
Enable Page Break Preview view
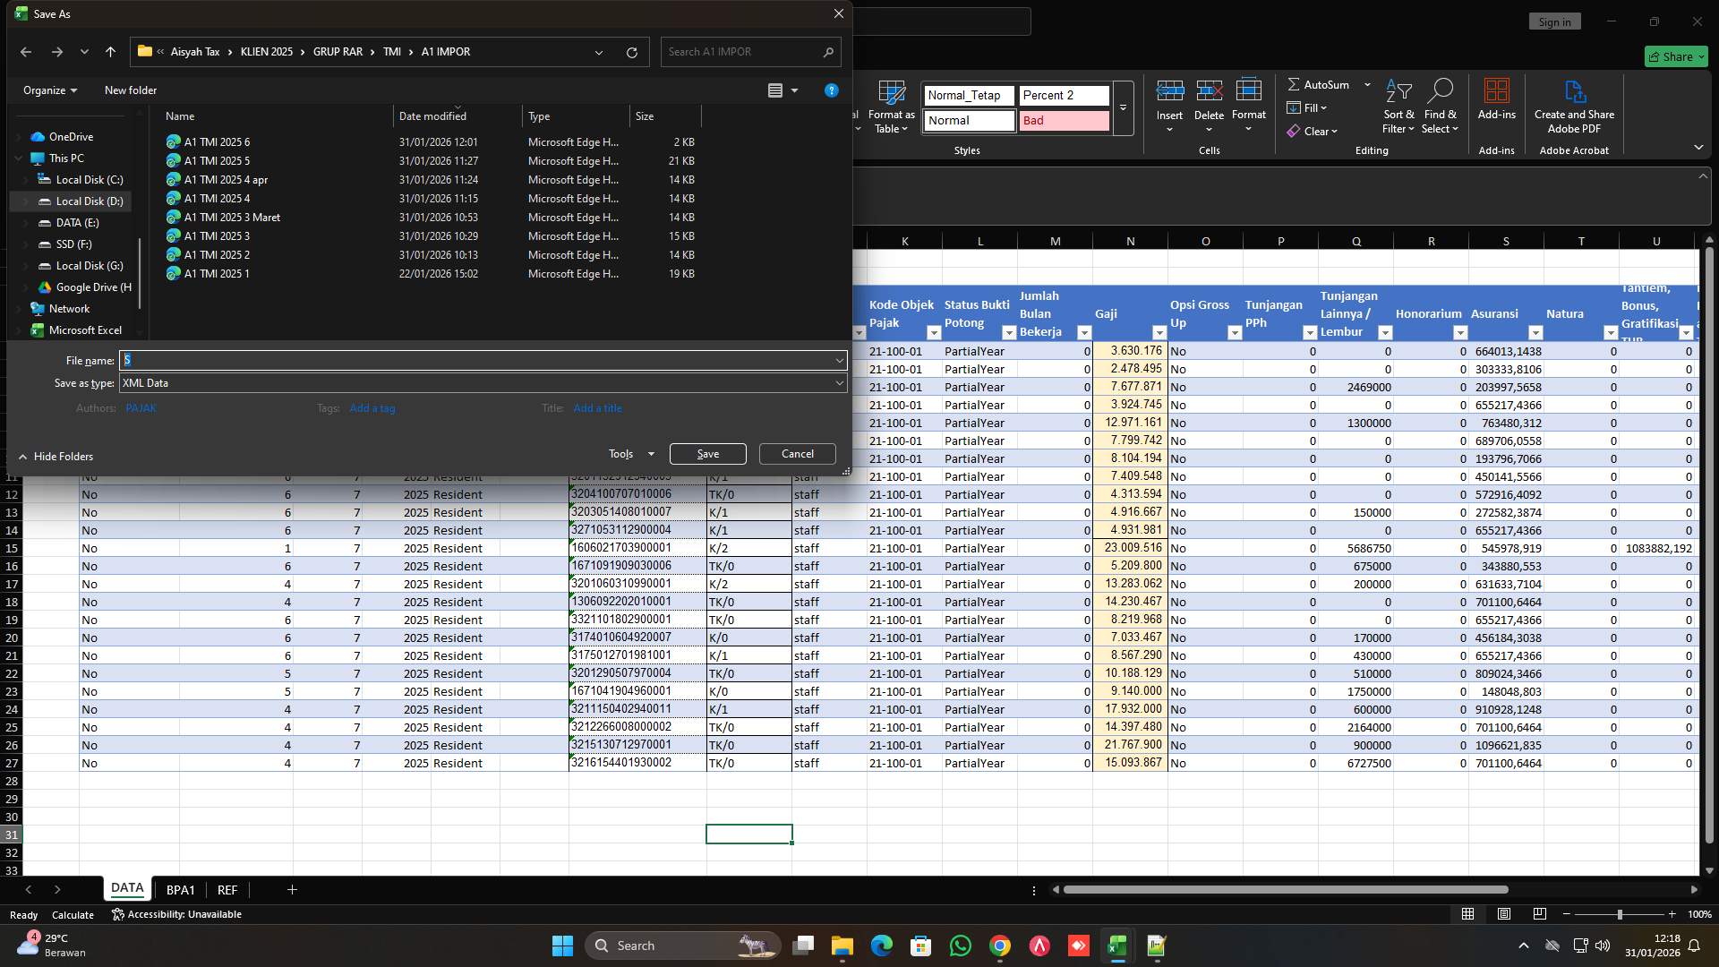pos(1539,914)
